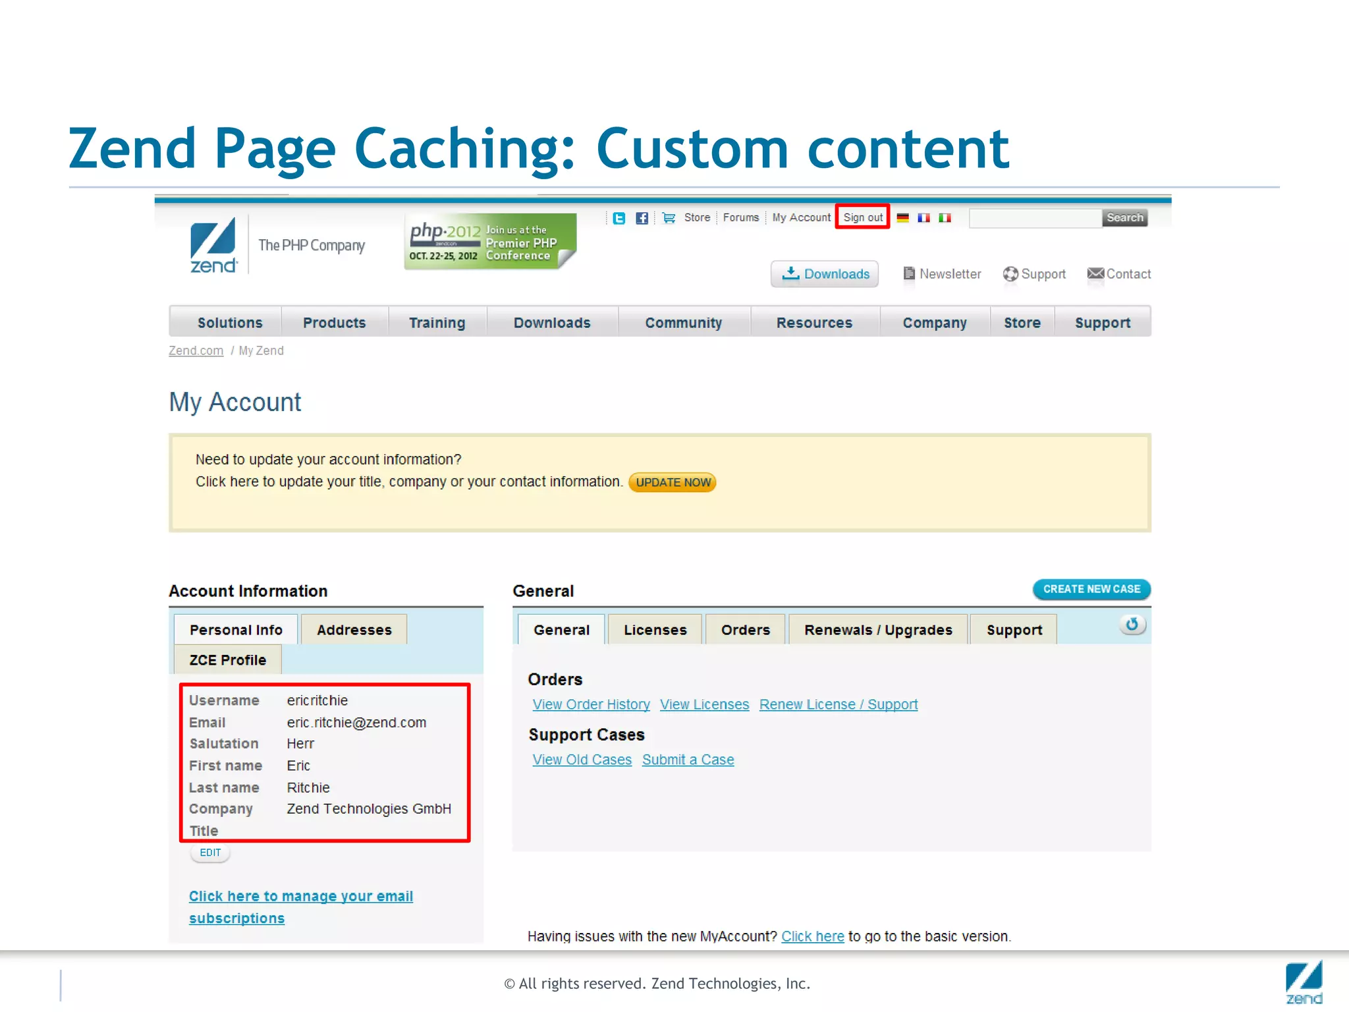Open manage your email subscriptions link

301,907
